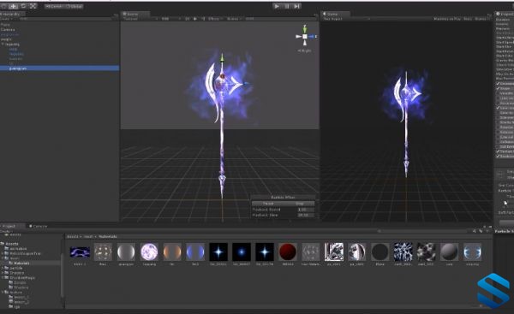Click the Playback Speed value field

click(x=306, y=210)
